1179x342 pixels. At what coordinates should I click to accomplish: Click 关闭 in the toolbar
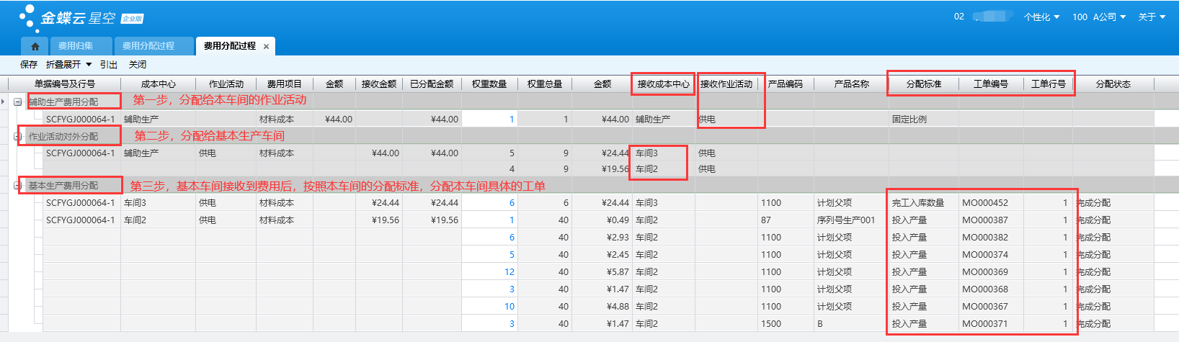[138, 65]
